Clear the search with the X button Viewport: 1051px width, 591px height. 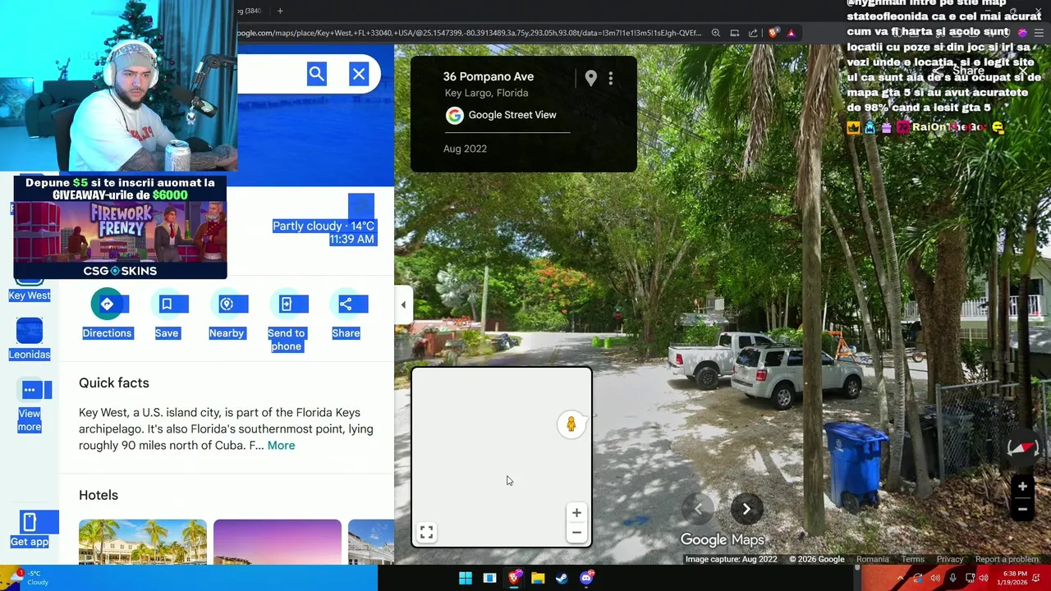359,74
